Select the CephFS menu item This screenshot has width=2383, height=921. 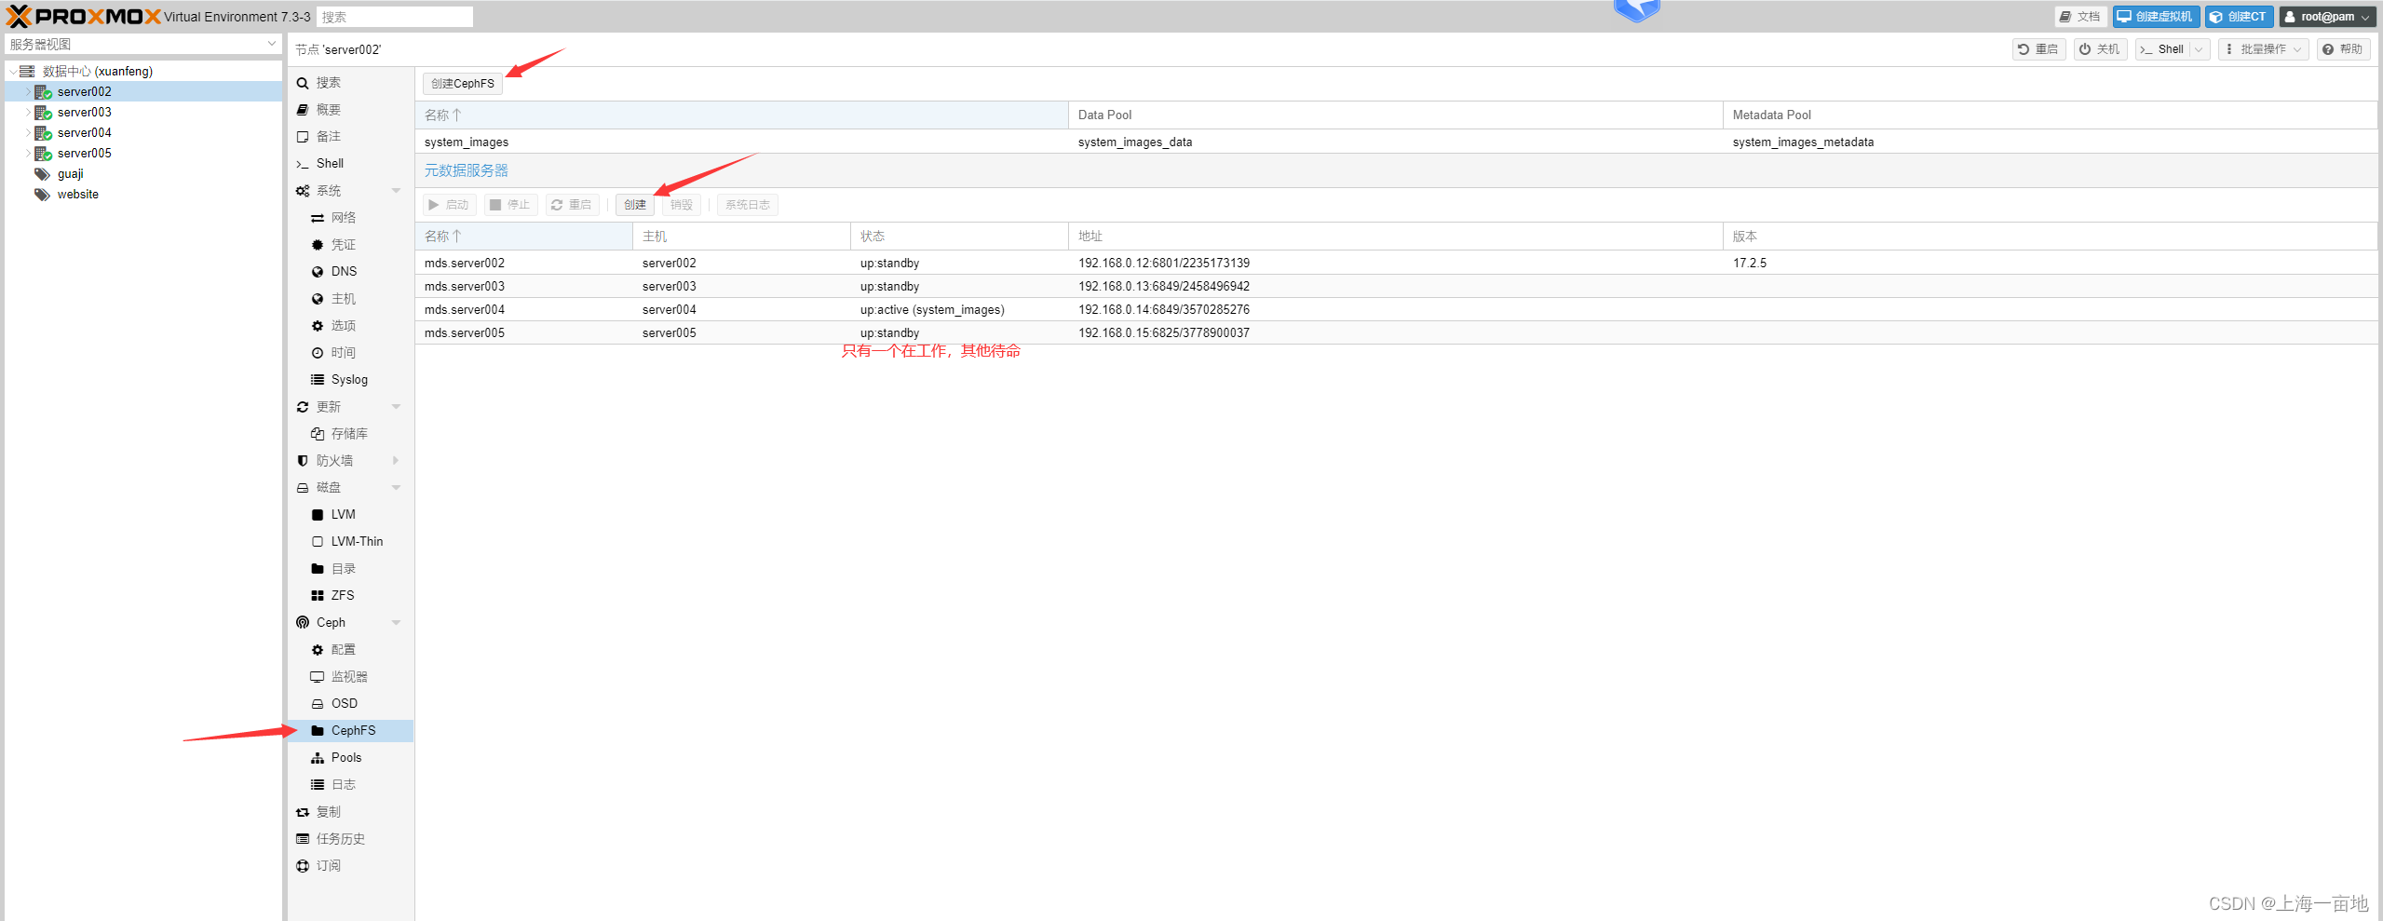coord(350,731)
